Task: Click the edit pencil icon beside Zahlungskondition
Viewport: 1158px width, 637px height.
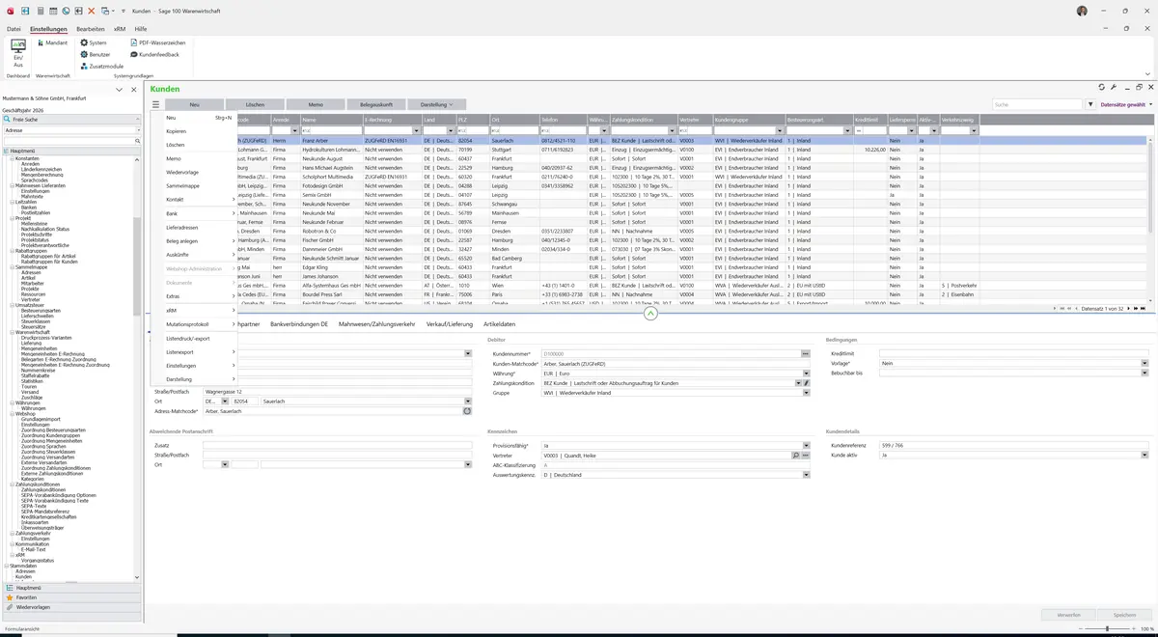Action: pyautogui.click(x=806, y=383)
